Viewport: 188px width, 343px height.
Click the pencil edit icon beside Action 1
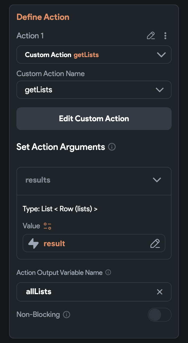151,36
